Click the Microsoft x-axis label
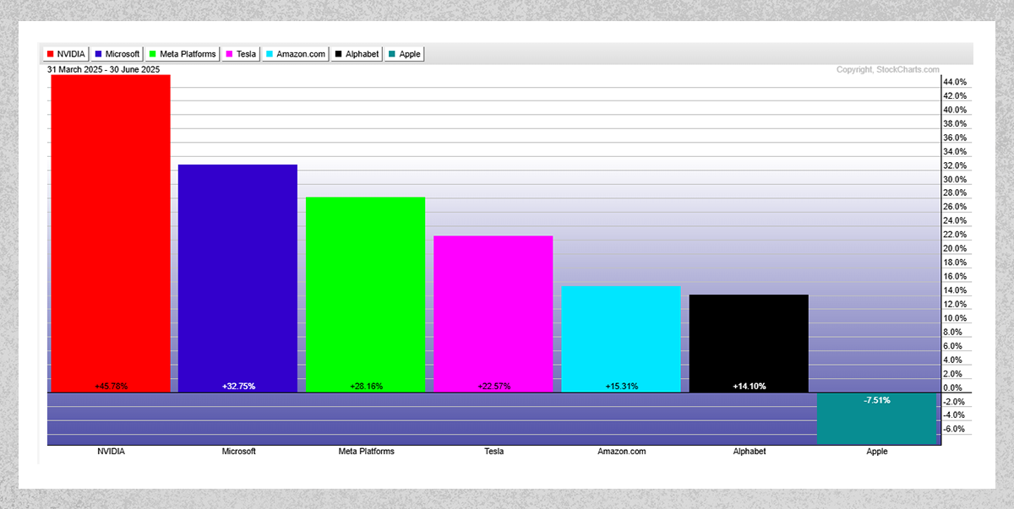The height and width of the screenshot is (509, 1014). 238,452
